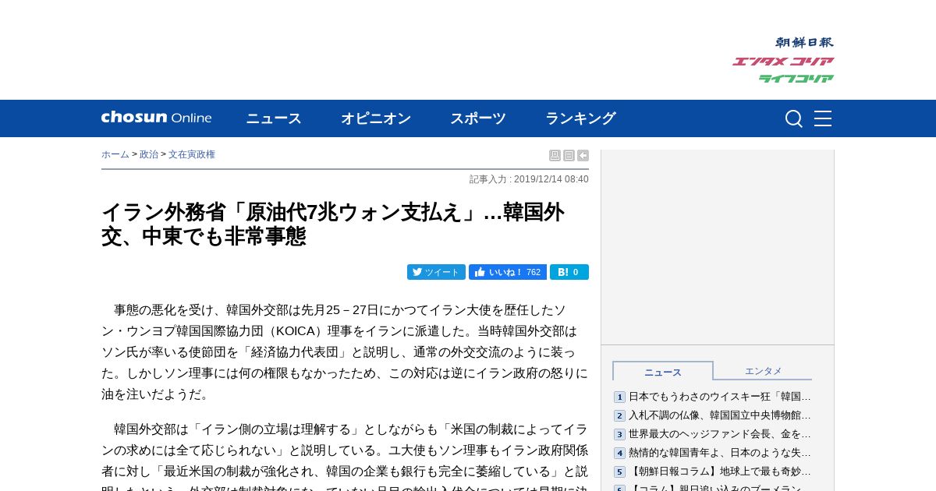The image size is (936, 491).
Task: Open ranking 5 朝鮮日報コラム article
Action: pyautogui.click(x=720, y=472)
